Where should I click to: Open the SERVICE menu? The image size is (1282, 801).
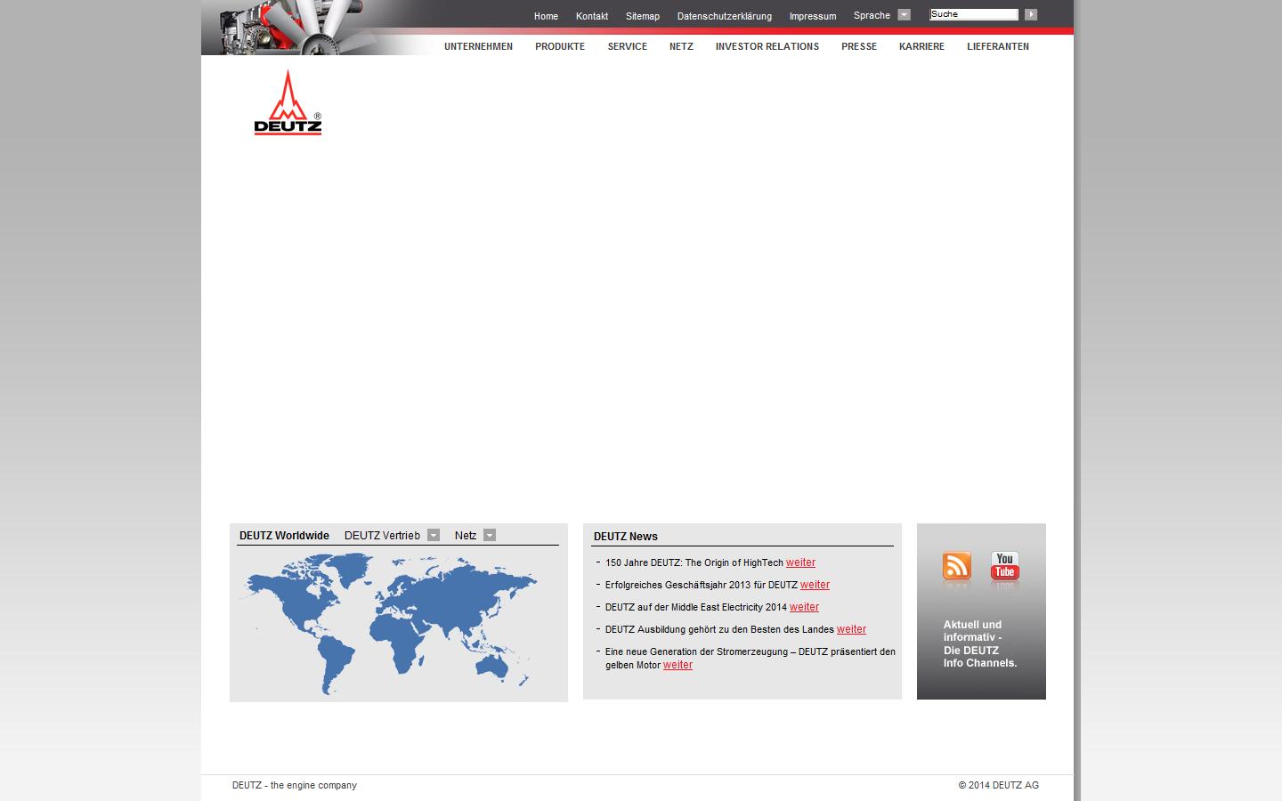(x=628, y=46)
